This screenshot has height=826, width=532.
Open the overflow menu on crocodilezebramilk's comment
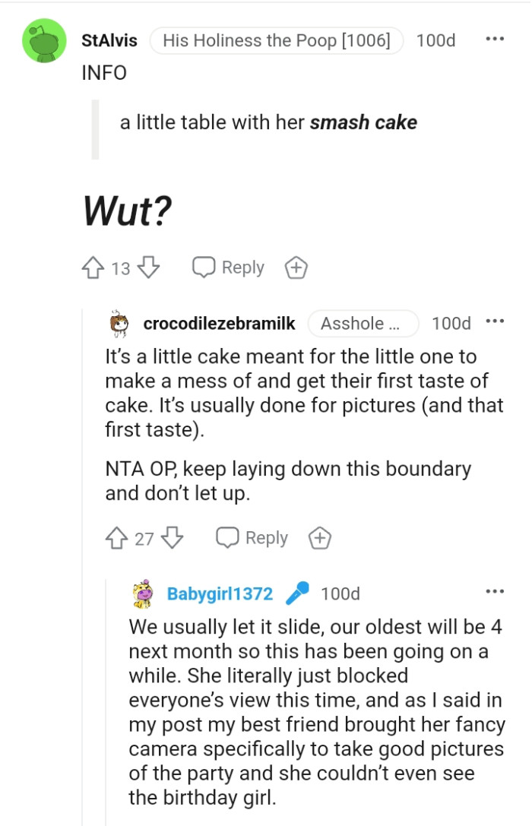pyautogui.click(x=495, y=320)
